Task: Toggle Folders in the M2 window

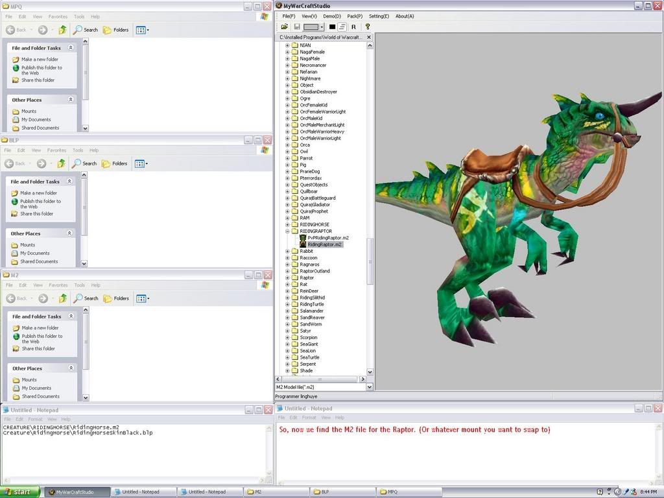Action: [116, 298]
